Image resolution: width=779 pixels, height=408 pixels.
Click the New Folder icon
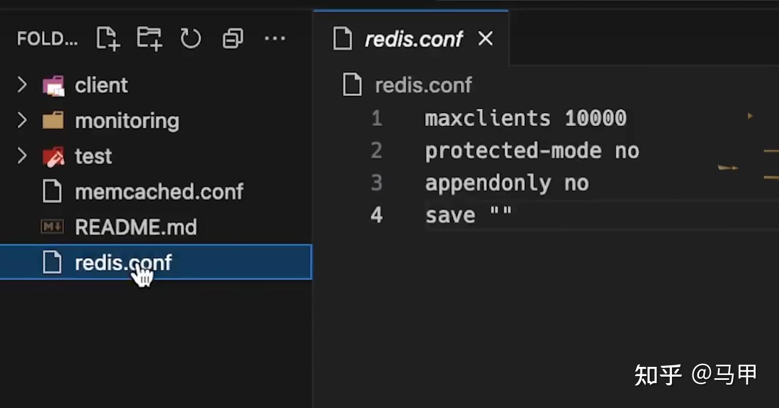tap(149, 38)
